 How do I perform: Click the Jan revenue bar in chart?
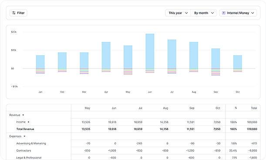click(40, 62)
